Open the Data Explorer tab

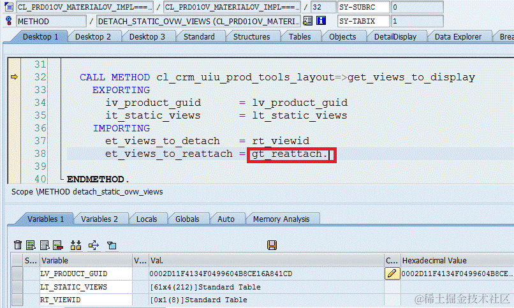[x=458, y=37]
